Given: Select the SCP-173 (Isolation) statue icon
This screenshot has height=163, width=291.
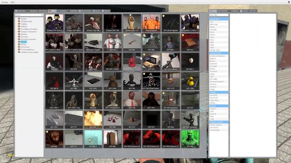Looking at the screenshot, I should (112, 100).
